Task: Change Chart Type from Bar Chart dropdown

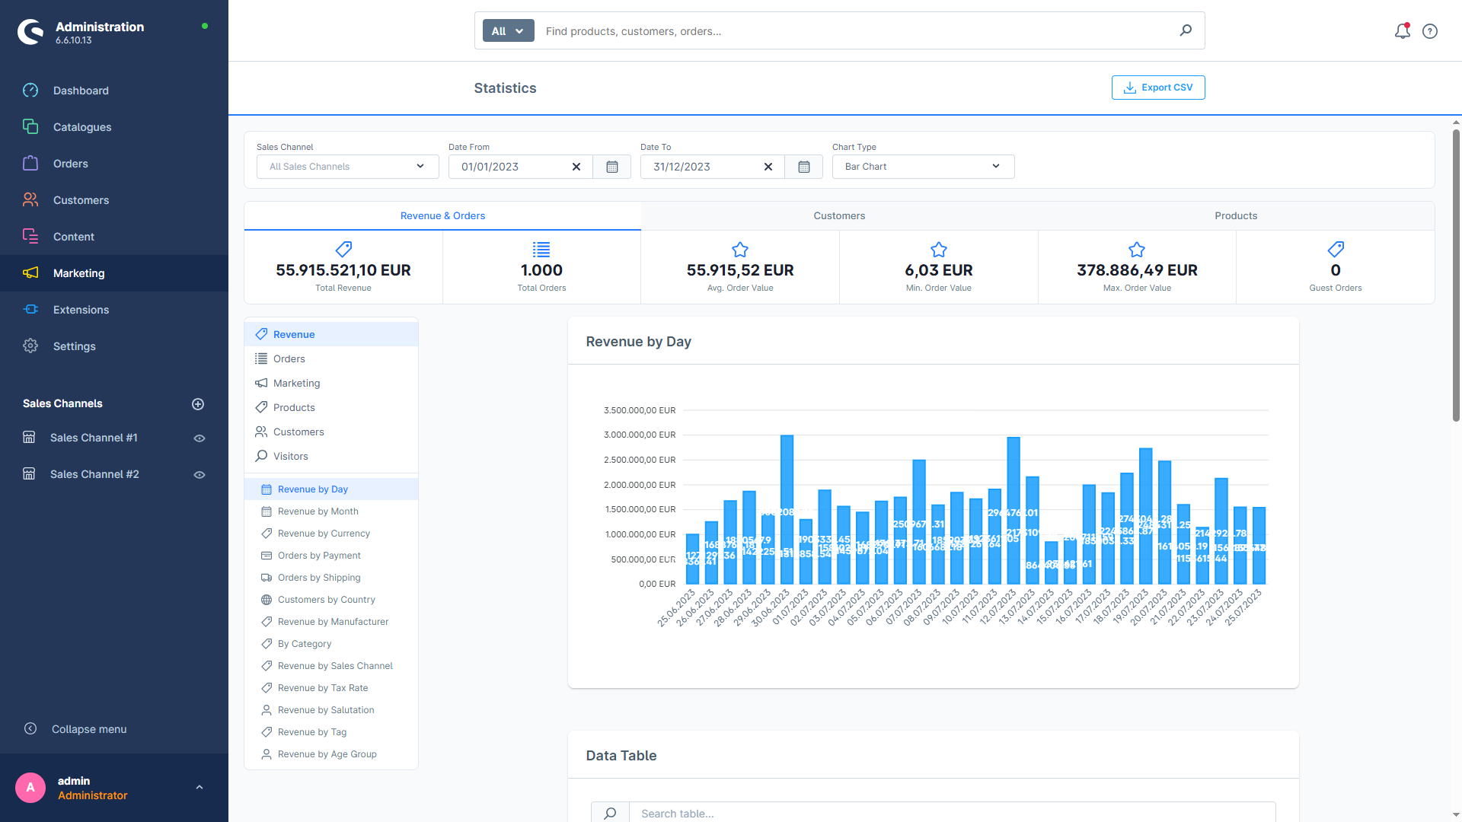Action: coord(922,166)
